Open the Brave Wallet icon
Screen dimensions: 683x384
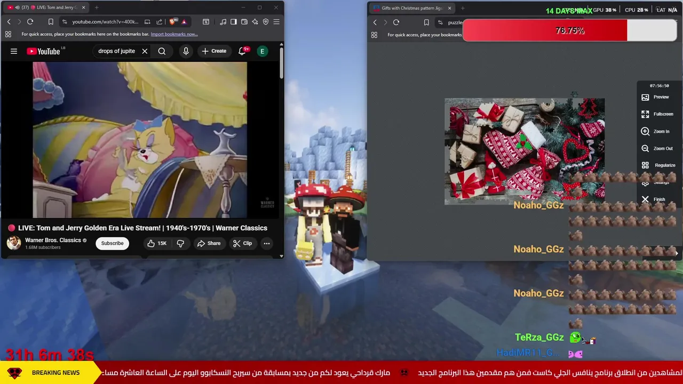click(x=244, y=22)
